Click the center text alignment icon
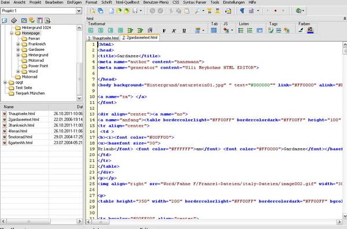This screenshot has width=347, height=229. (101, 30)
